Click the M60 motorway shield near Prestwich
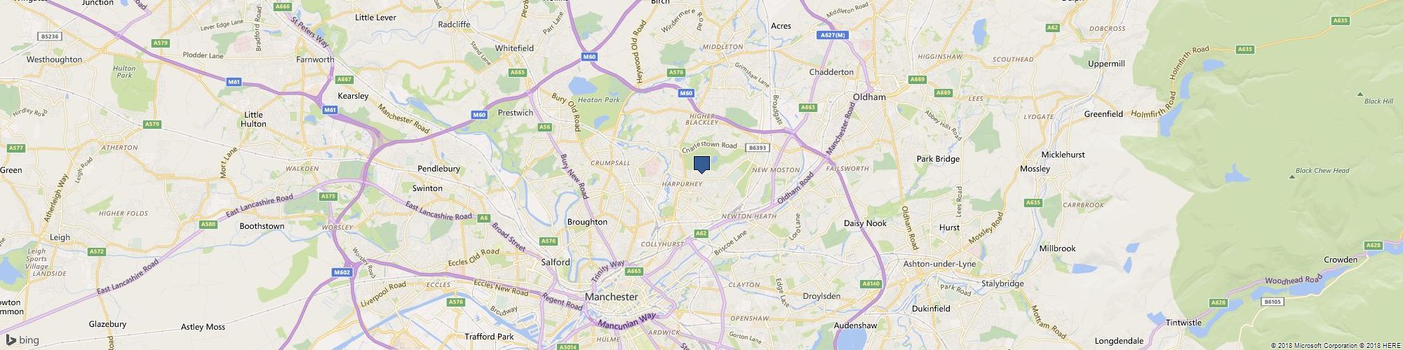1403x350 pixels. pos(479,115)
